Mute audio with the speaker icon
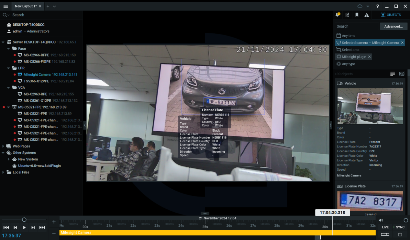Viewport: 410px width, 240px height. click(x=381, y=220)
